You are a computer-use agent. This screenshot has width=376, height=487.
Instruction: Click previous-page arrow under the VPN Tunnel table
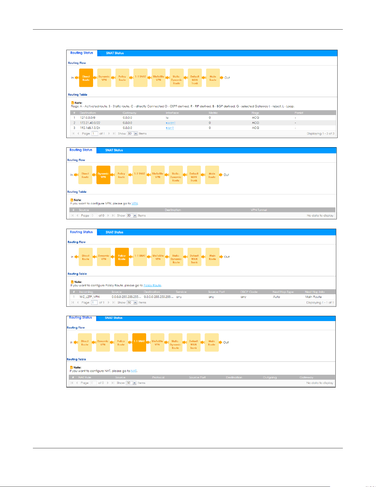click(x=77, y=216)
